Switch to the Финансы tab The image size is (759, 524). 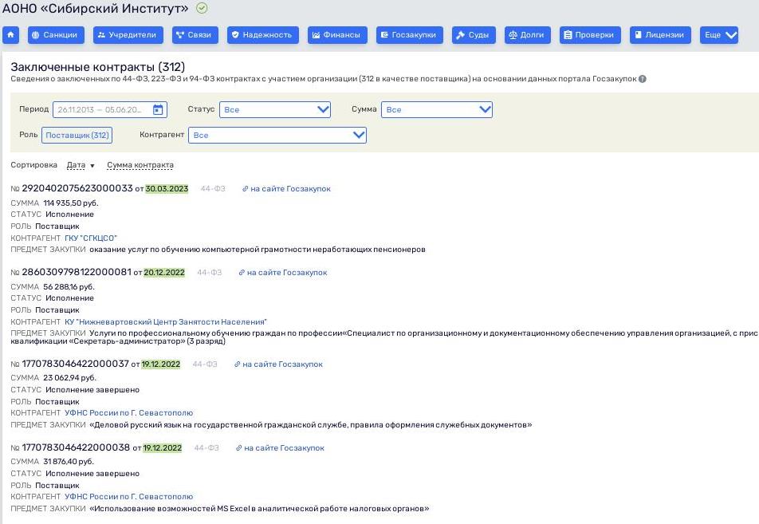[337, 35]
